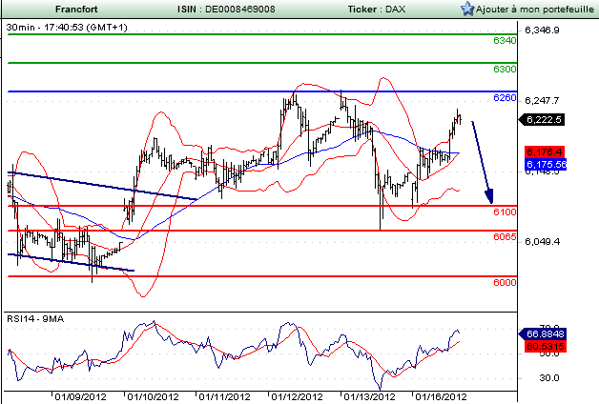Click the '30min - 17:40:53 (GMT+1)' timestamp
599x404 pixels.
point(67,27)
